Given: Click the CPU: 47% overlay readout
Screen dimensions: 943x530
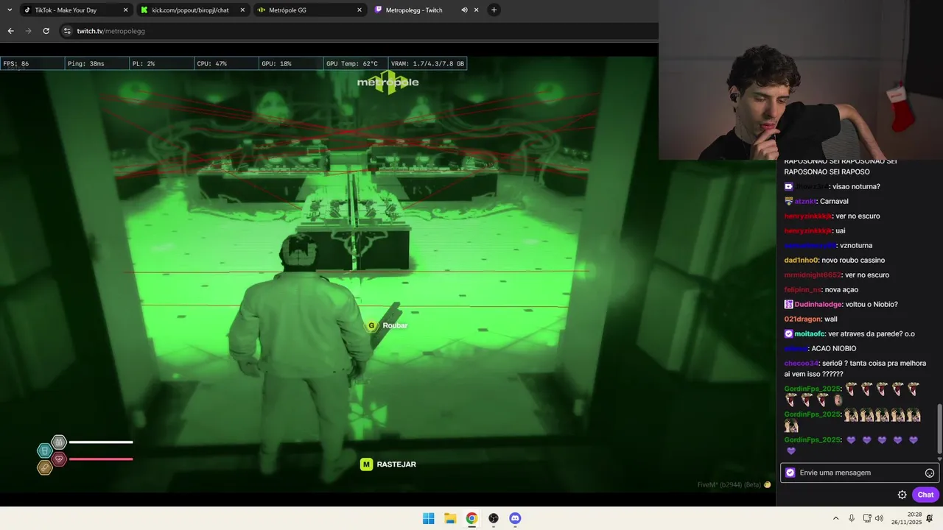Looking at the screenshot, I should (x=226, y=64).
